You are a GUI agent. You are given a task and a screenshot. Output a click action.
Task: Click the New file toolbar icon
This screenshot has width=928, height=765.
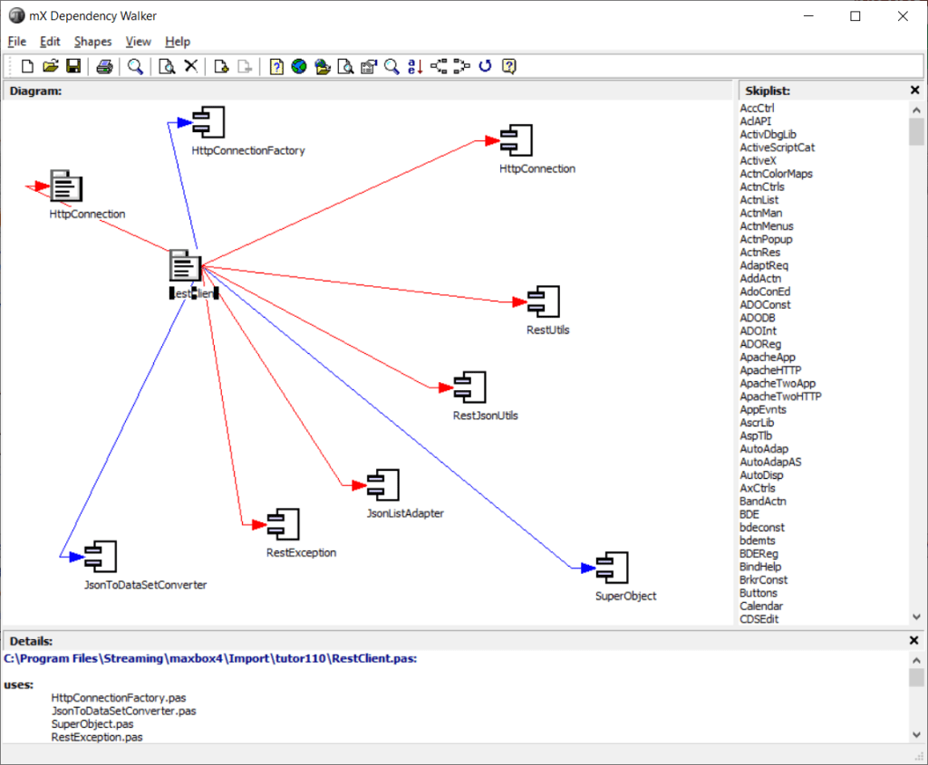[x=27, y=66]
